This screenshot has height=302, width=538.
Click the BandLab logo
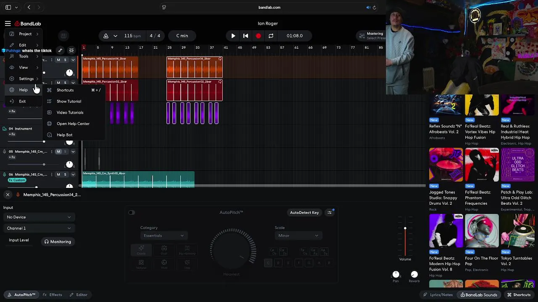[28, 23]
